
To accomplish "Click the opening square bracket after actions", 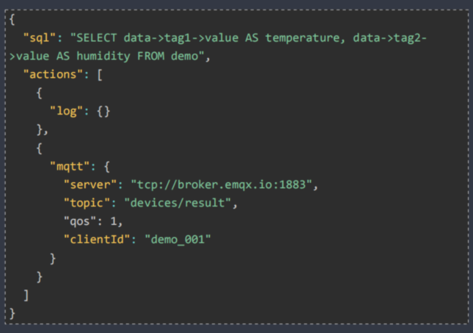I will [100, 75].
